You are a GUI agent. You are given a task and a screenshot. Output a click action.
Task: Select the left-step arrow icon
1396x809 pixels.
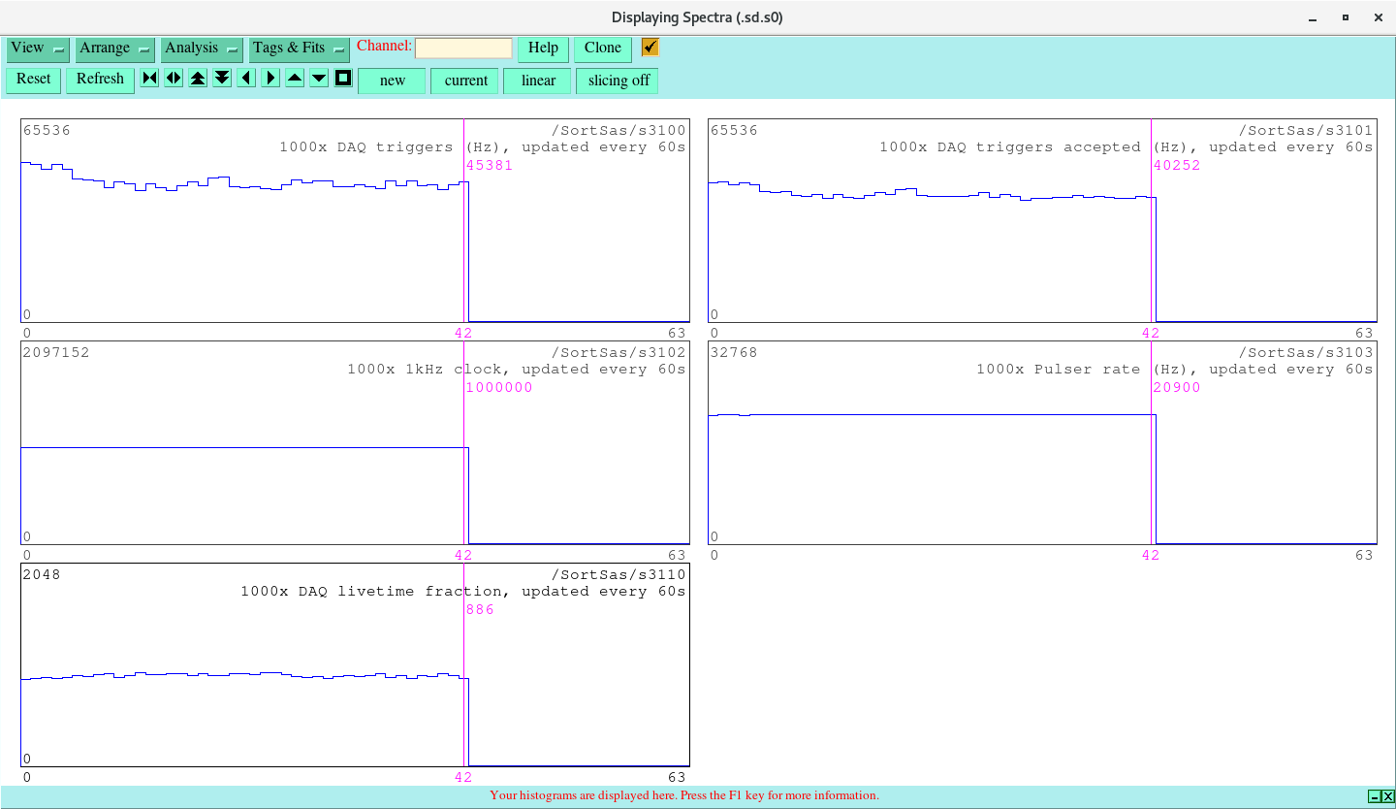pos(245,78)
